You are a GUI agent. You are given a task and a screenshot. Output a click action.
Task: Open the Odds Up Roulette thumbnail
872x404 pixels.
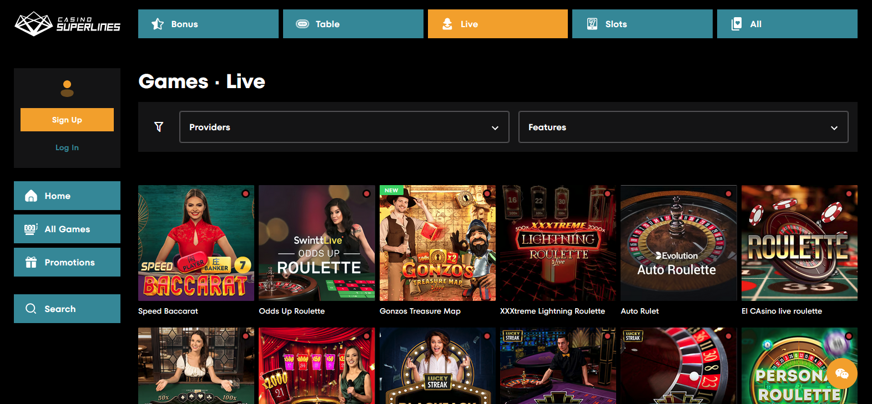coord(317,243)
